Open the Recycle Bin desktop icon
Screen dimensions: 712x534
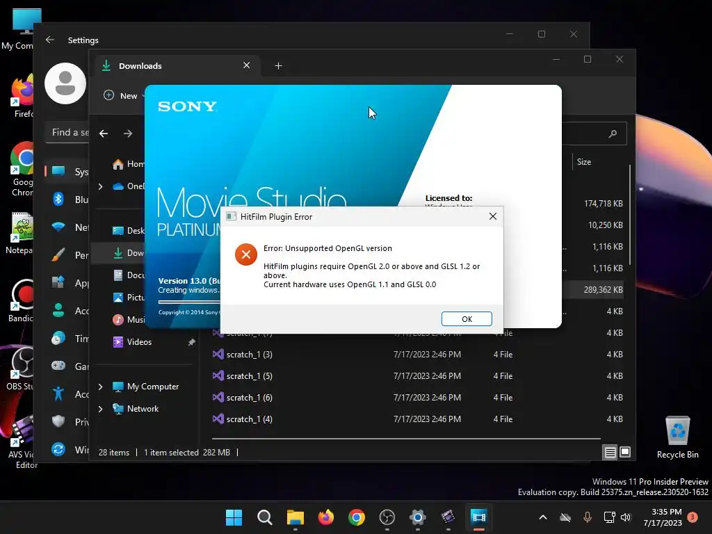click(x=677, y=437)
